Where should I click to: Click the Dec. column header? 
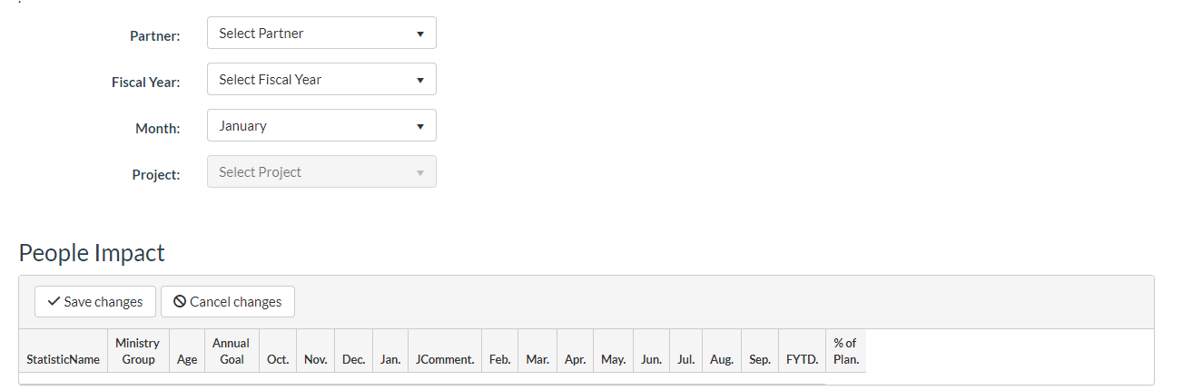354,359
